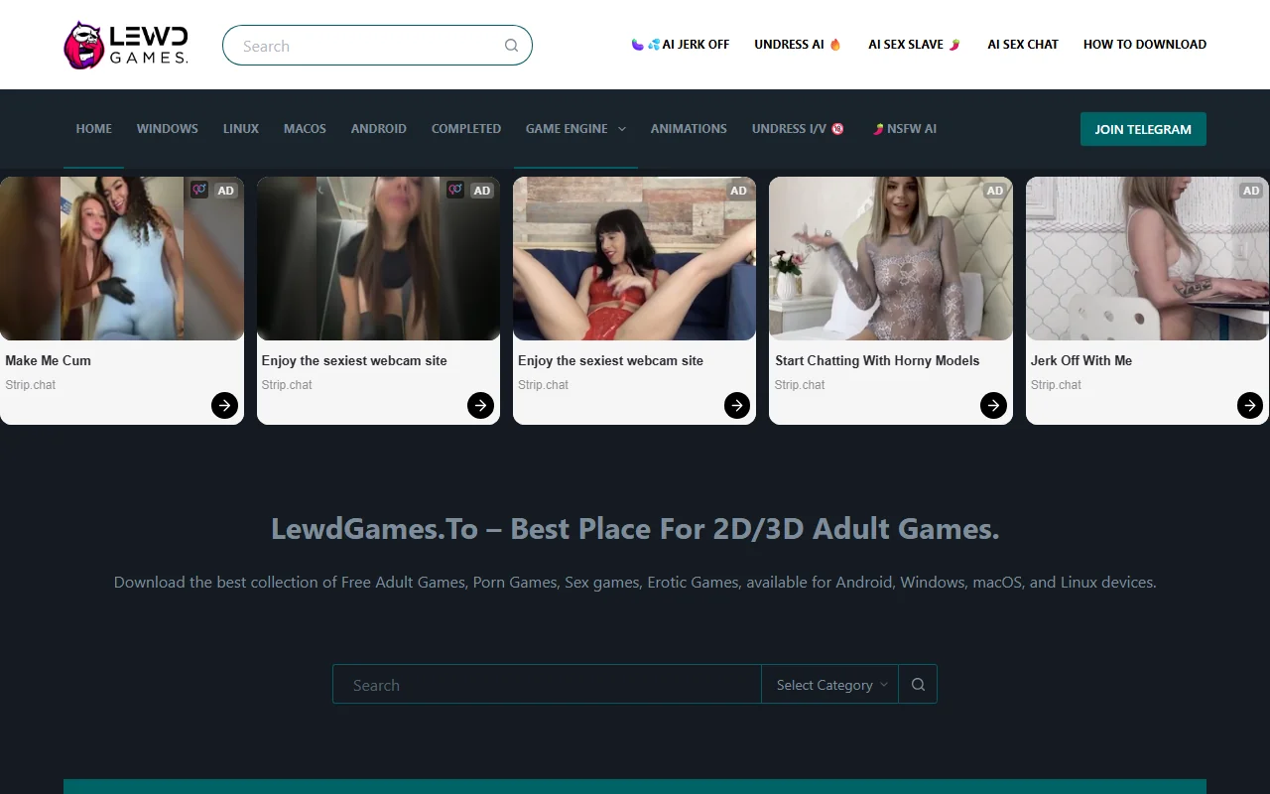The width and height of the screenshot is (1270, 794).
Task: Click the magnifier button beside Select Category
Action: click(x=917, y=684)
